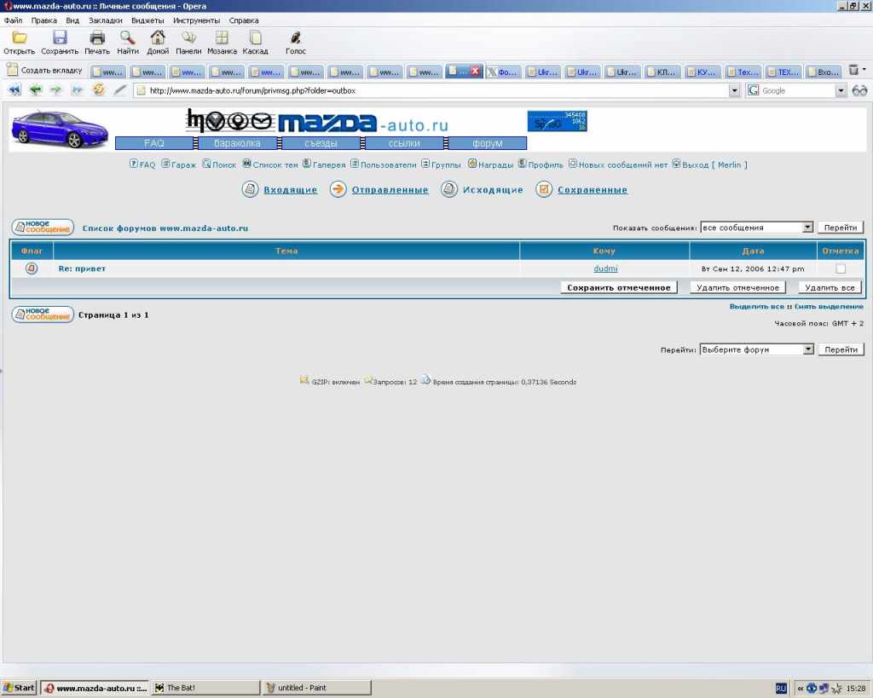
Task: Tick the checkbox for 'Re: привет' message
Action: 841,268
